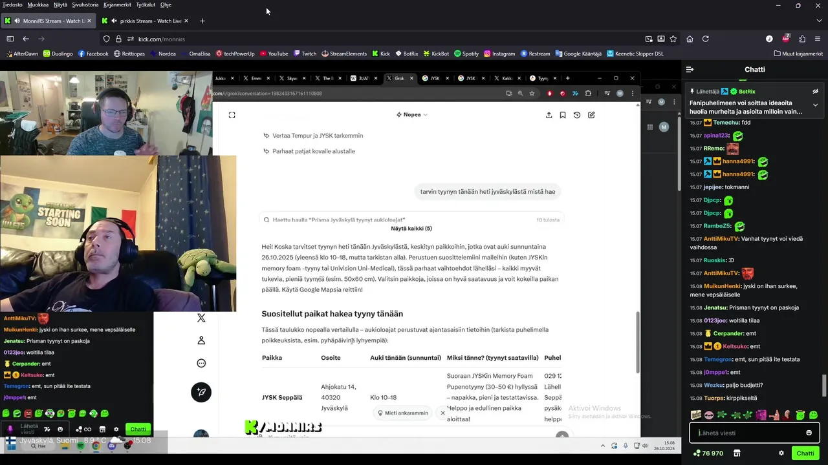The width and height of the screenshot is (828, 465).
Task: Open the Firefox application hamburger menu
Action: tap(818, 39)
